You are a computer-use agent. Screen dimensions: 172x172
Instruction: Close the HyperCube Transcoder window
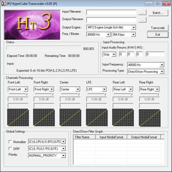[166, 4]
